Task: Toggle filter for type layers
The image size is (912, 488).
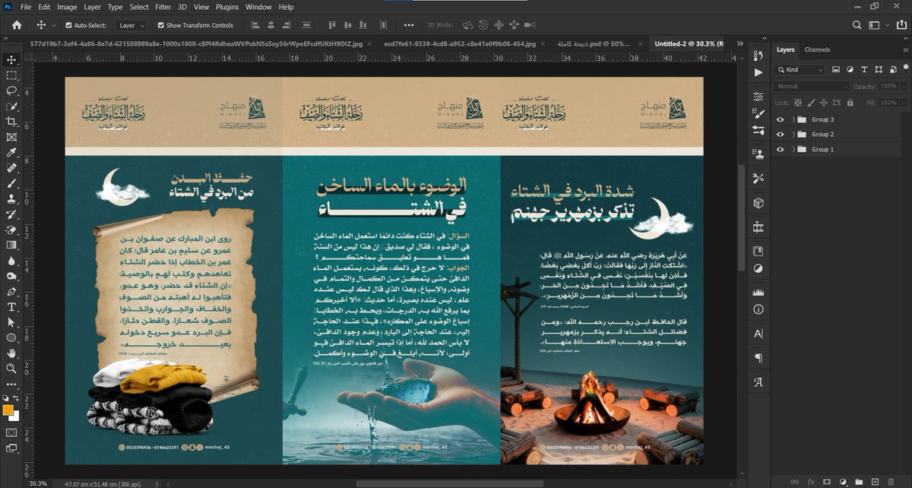Action: pyautogui.click(x=863, y=69)
